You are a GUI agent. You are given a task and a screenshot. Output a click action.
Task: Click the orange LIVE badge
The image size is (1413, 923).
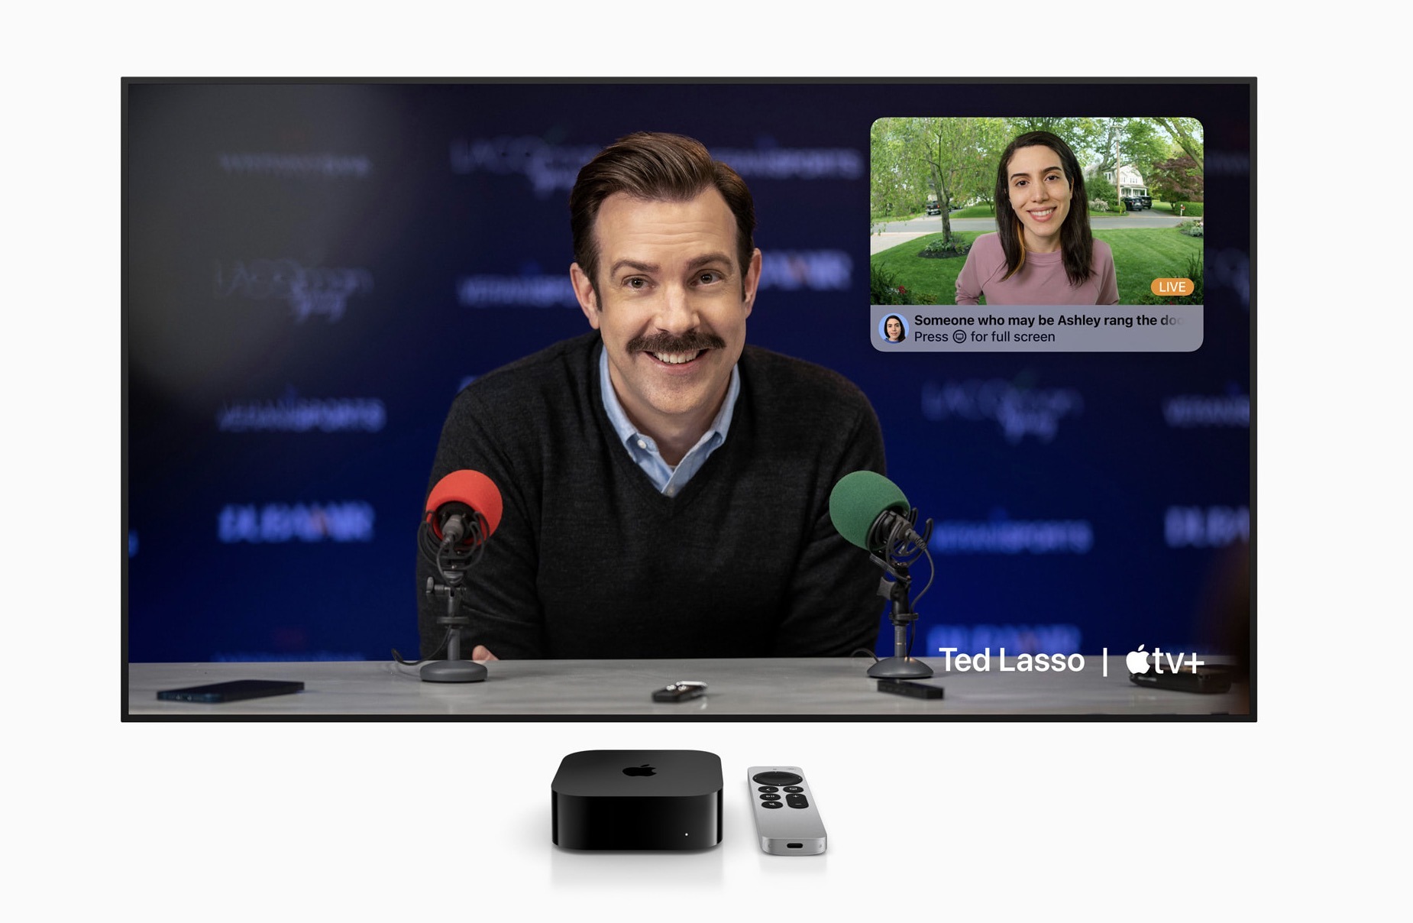pos(1172,287)
